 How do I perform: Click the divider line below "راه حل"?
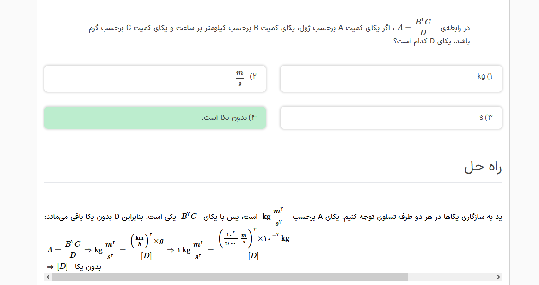(x=273, y=183)
